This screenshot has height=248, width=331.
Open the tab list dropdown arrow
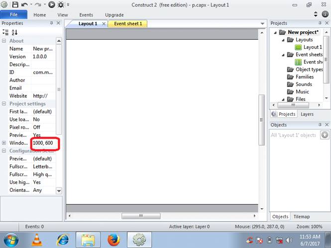262,23
